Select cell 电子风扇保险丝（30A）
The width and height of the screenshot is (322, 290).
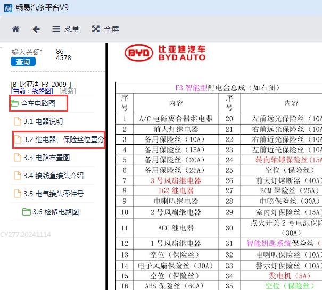tap(176, 266)
